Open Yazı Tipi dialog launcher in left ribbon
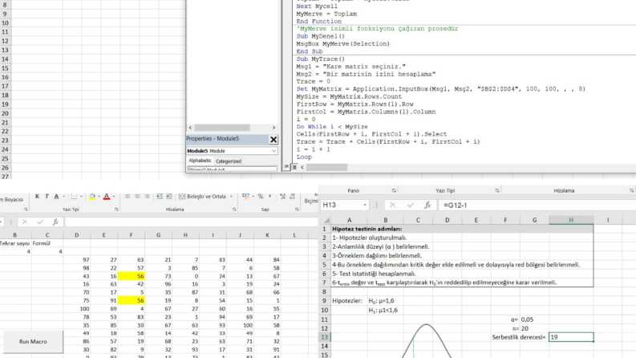This screenshot has height=358, width=636. click(x=116, y=210)
